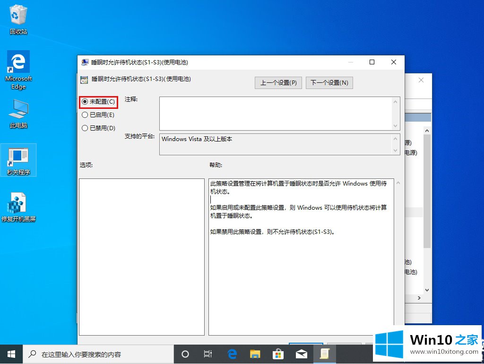Open the Recycle Bin desktop icon
Viewport: 484px width, 364px height.
18,19
